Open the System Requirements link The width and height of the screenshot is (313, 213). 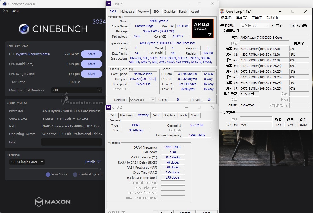pyautogui.click(x=33, y=54)
